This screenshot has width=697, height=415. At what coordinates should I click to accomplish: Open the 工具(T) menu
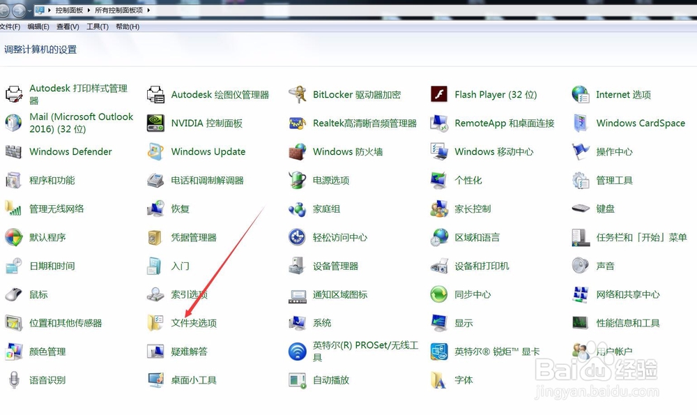point(98,27)
